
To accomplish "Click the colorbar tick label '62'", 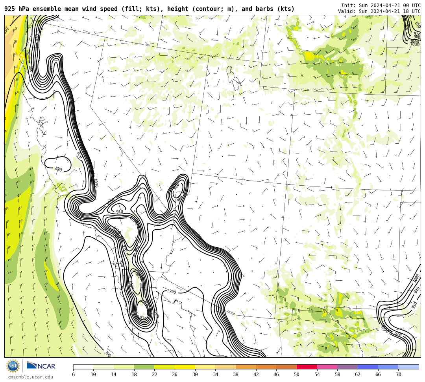I will point(357,375).
